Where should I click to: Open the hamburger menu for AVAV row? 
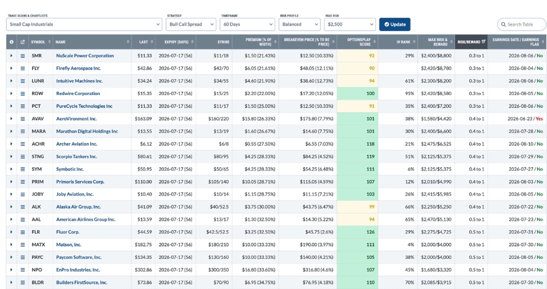click(x=23, y=119)
